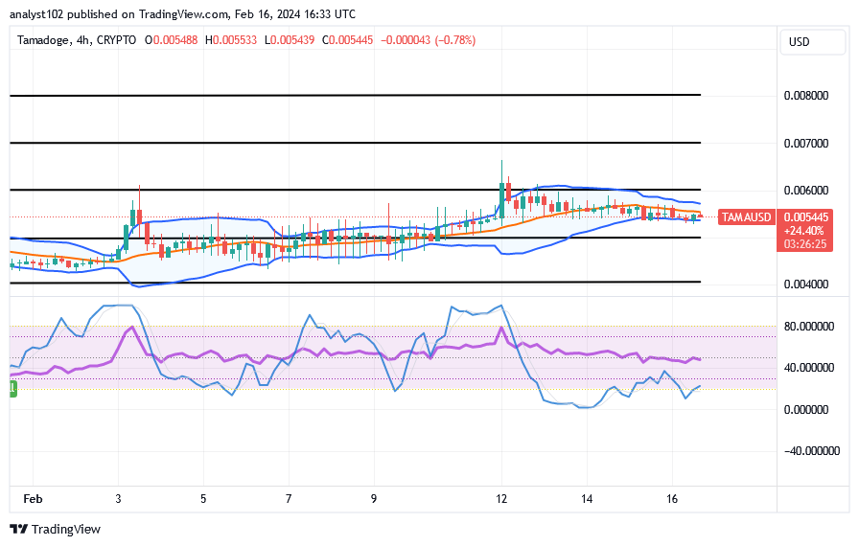Click the close value C0.005445
859x546 pixels.
347,40
